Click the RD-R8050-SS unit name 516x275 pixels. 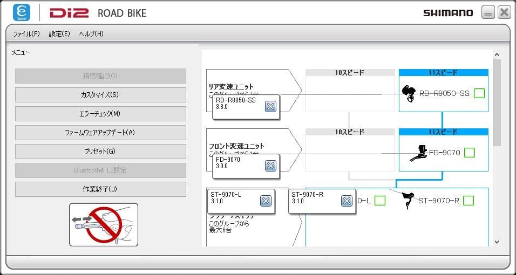point(444,93)
